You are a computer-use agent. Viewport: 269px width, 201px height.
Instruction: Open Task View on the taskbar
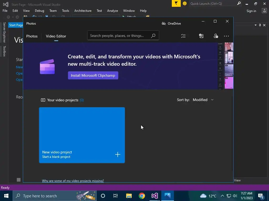(116, 196)
